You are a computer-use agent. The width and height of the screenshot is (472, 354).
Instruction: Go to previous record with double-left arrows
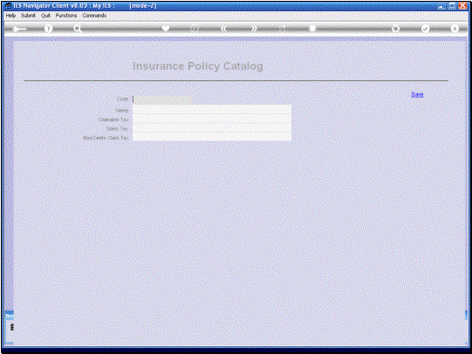coord(223,29)
